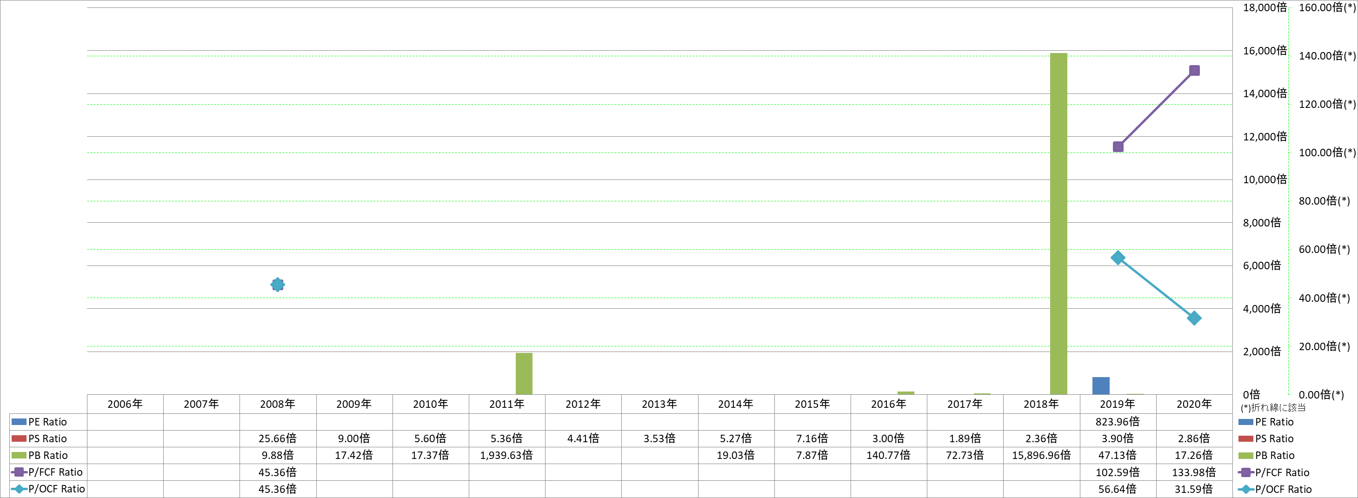Screen dimensions: 1358x498
Task: Click the 7.16倍 PS Ratio cell for 2015
Action: tap(812, 438)
